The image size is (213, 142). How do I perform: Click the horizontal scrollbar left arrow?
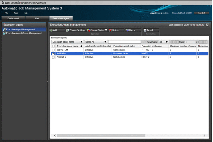55,136
